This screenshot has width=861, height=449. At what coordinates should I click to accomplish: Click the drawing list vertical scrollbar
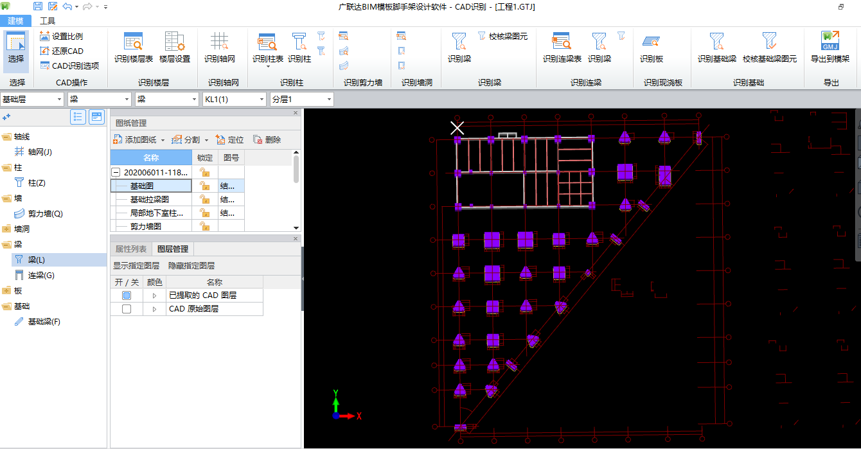pos(296,169)
